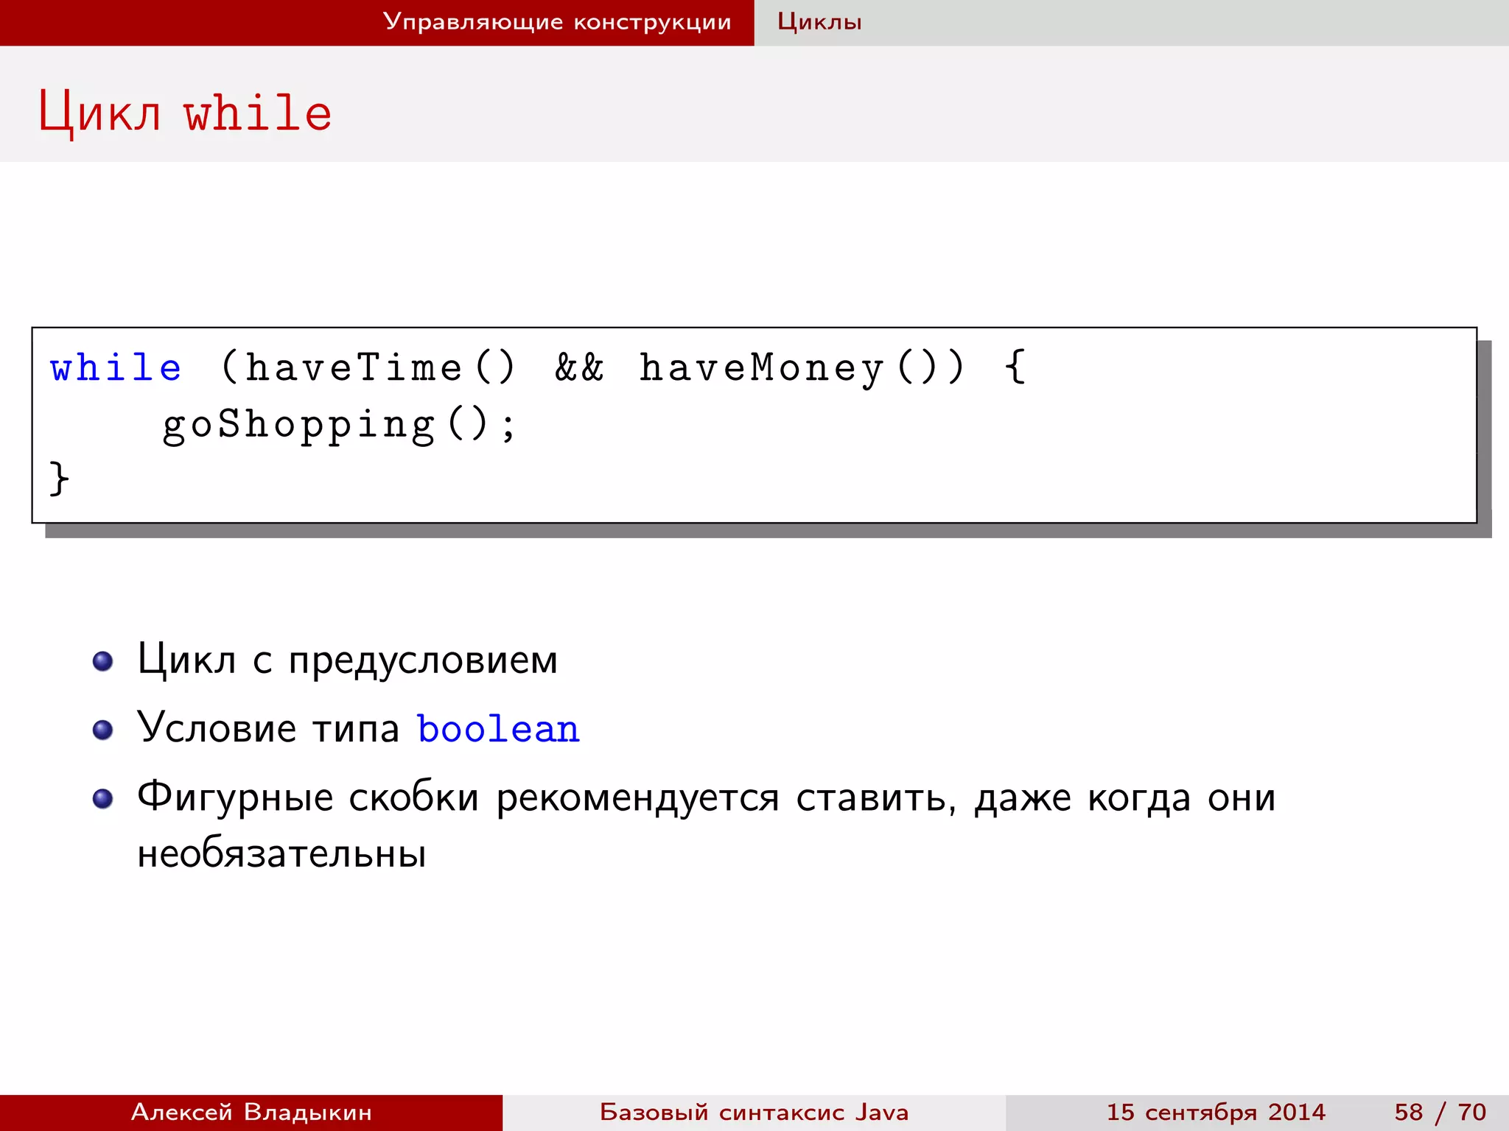
Task: Click the word 'необязательны' in the last bullet
Action: (x=282, y=854)
